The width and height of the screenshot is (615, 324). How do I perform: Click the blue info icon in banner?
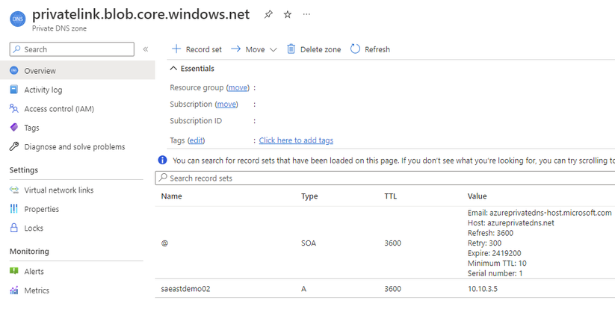(x=162, y=160)
